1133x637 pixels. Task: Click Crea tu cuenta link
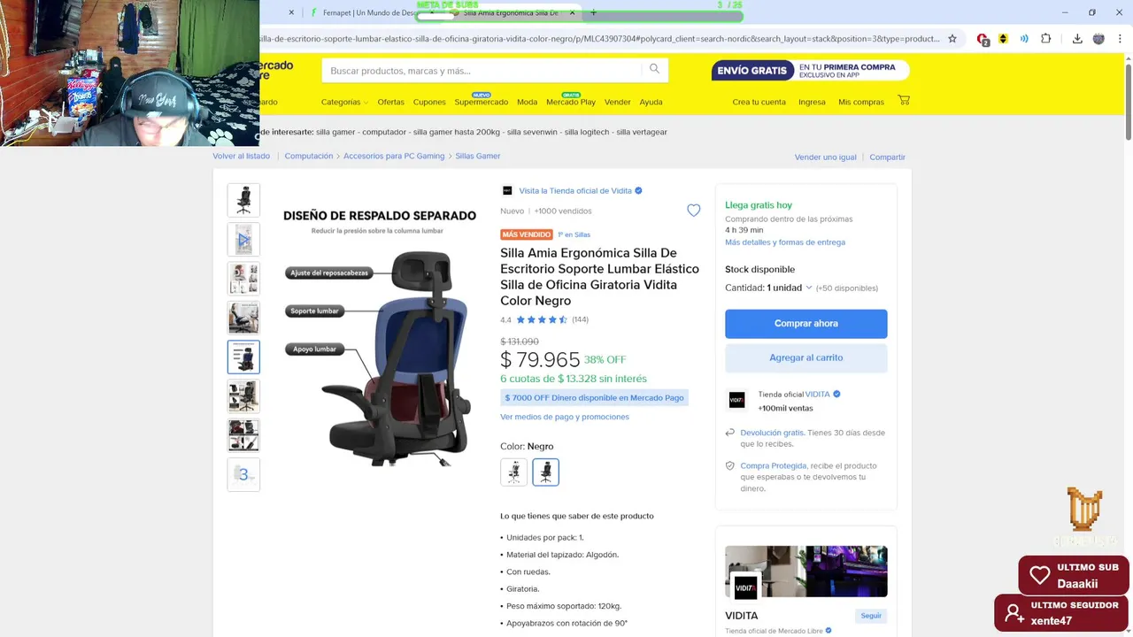pyautogui.click(x=759, y=102)
